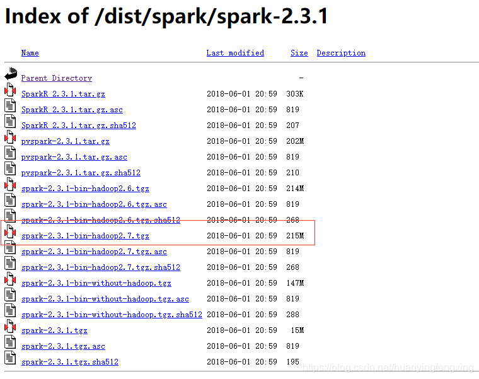Click the document icon beside spark-2.3.1-bin-hadoop2.6.tgz.sha512
Viewport: 479px width, 379px height.
10,216
